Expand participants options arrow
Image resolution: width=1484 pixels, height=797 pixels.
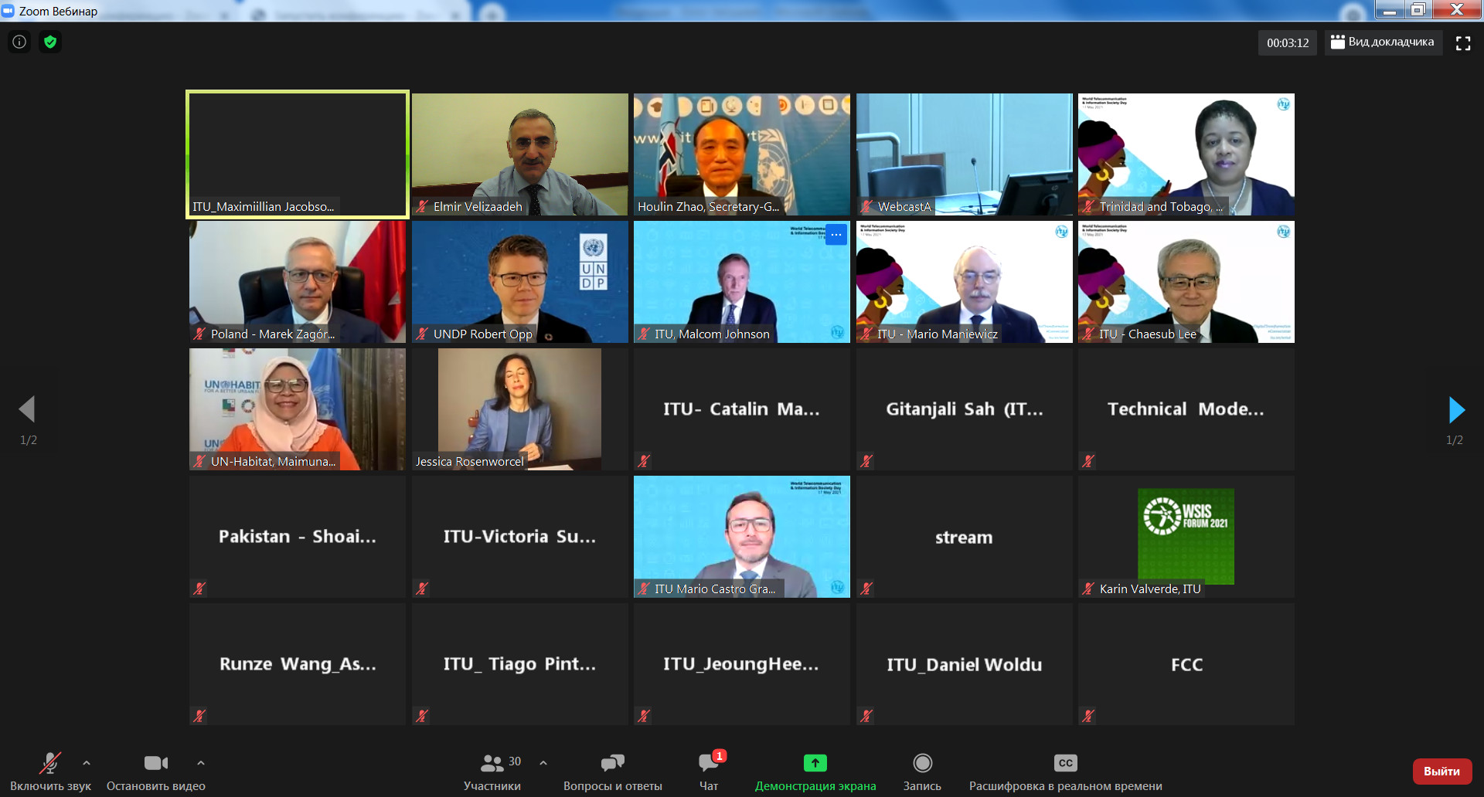pos(543,763)
